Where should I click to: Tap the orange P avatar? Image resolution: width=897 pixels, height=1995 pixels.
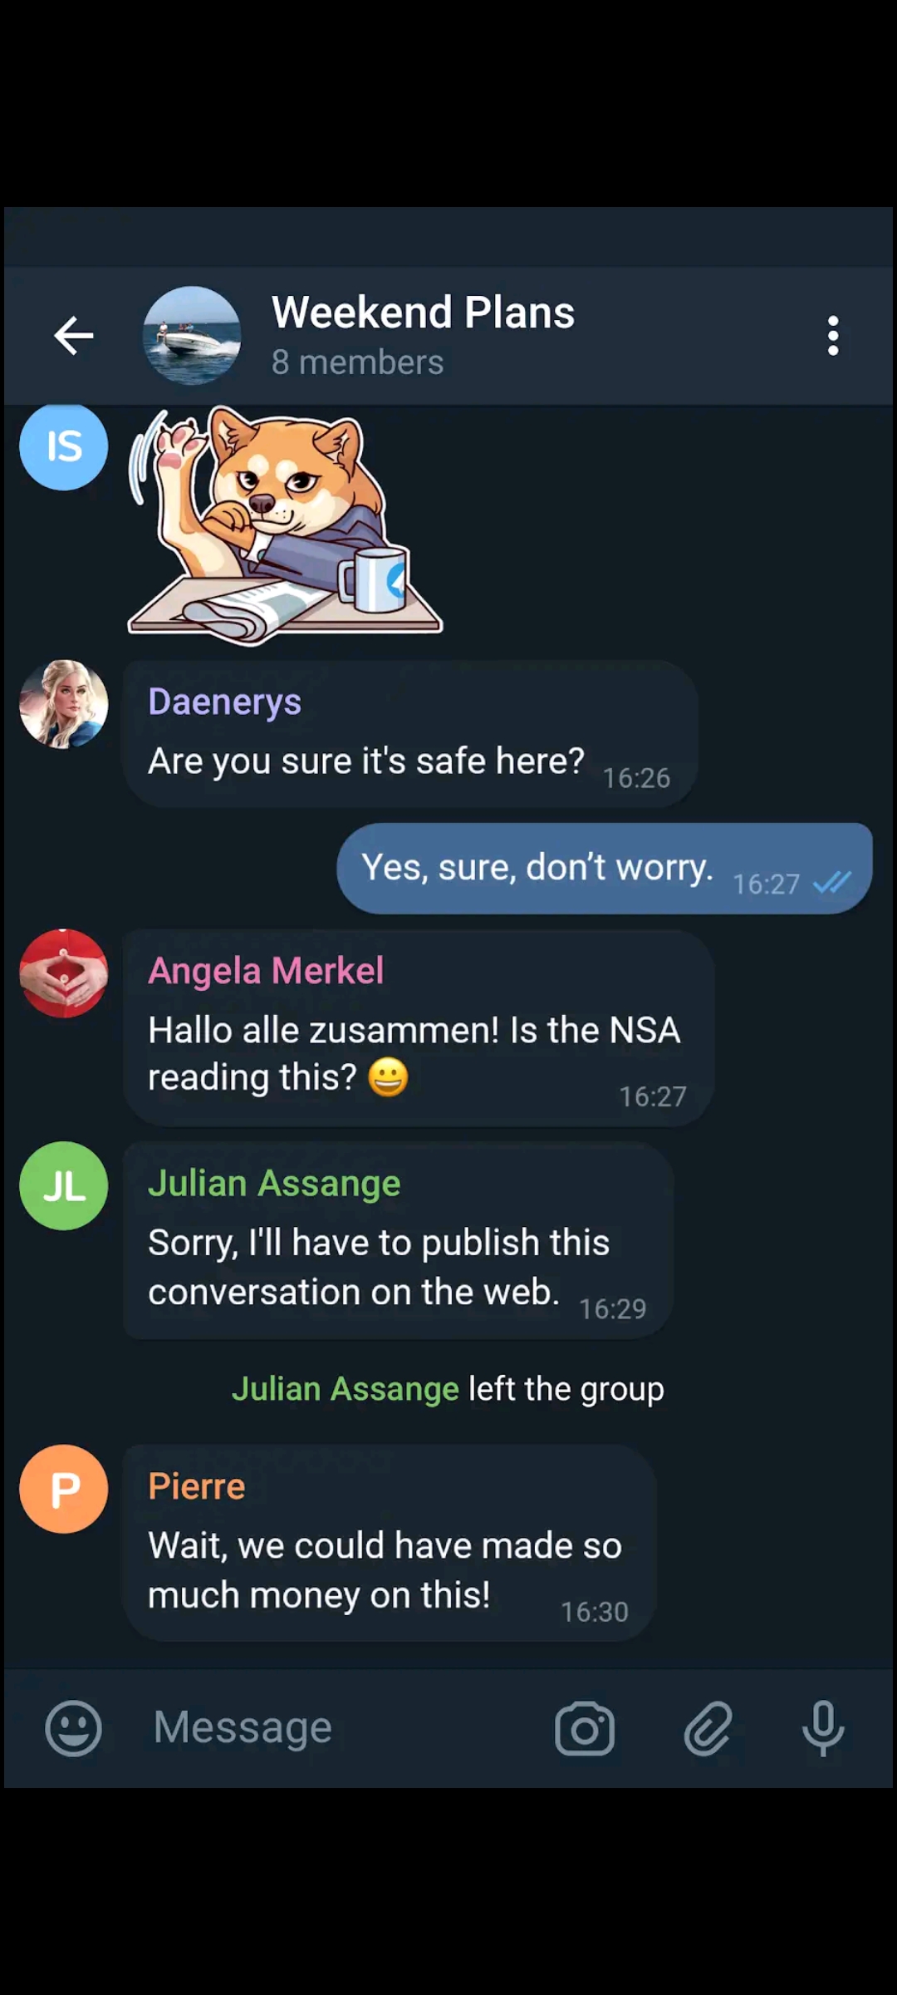(64, 1489)
